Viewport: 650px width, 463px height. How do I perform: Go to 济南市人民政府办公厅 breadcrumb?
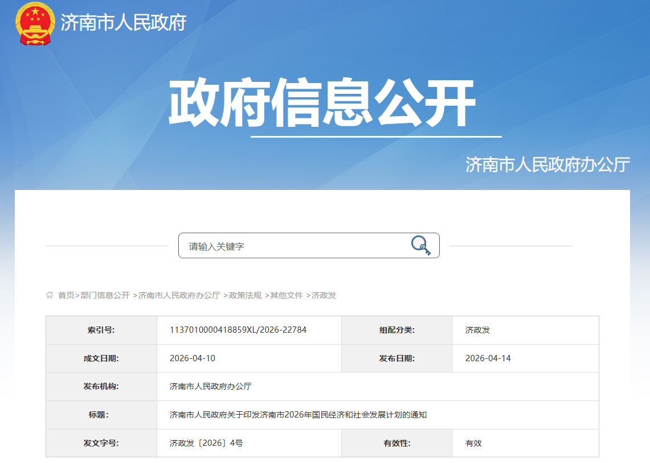coord(179,295)
